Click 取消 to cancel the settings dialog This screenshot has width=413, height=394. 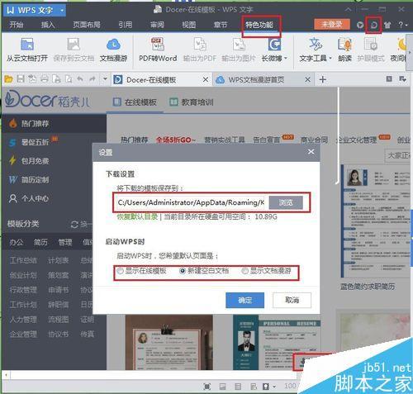292,300
